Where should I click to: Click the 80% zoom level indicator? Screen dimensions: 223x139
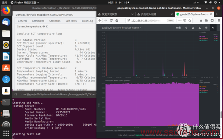pyautogui.click(x=170, y=20)
